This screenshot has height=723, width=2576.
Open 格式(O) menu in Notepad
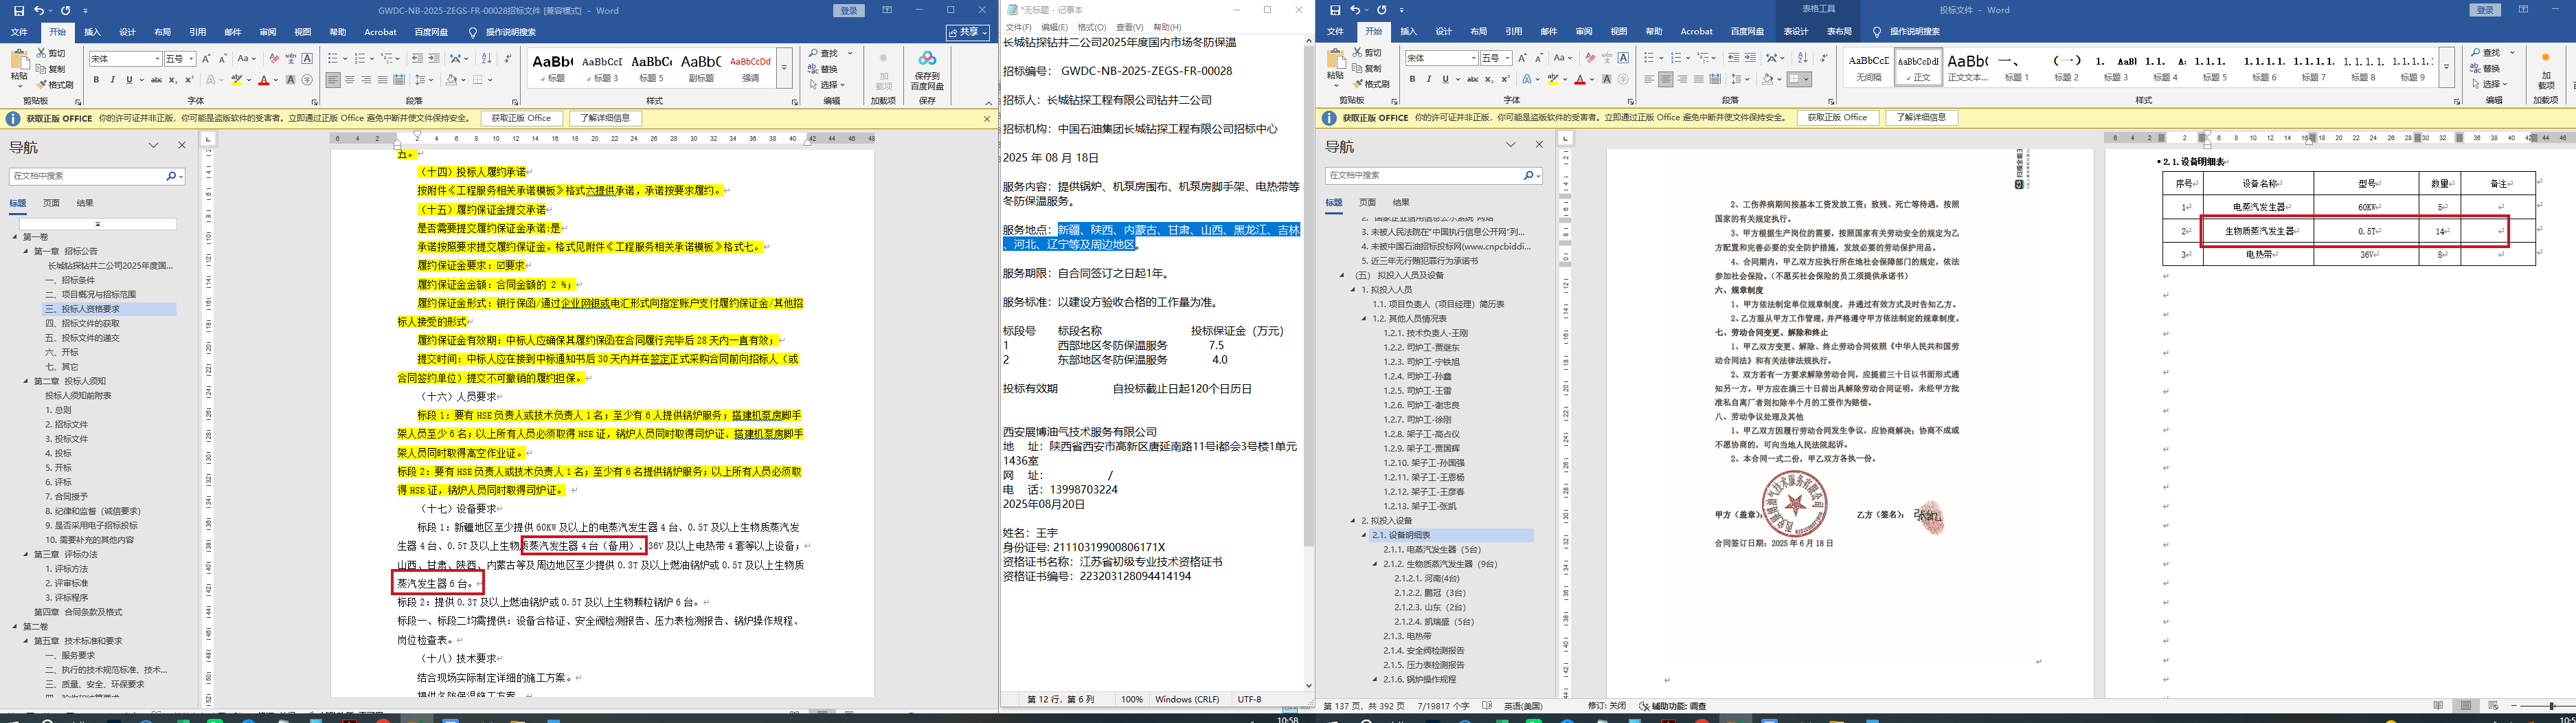point(1092,27)
